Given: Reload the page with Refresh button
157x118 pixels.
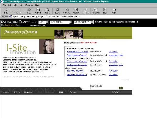Looking at the screenshot, I should (38, 11).
